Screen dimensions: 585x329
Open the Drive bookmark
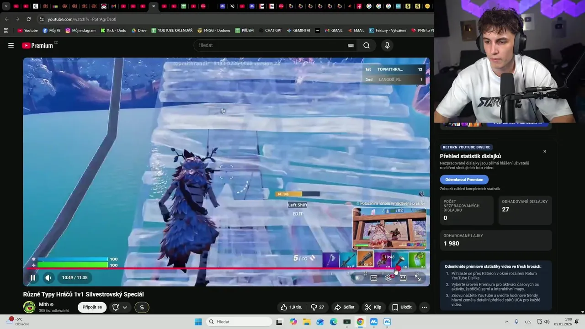[x=139, y=31]
